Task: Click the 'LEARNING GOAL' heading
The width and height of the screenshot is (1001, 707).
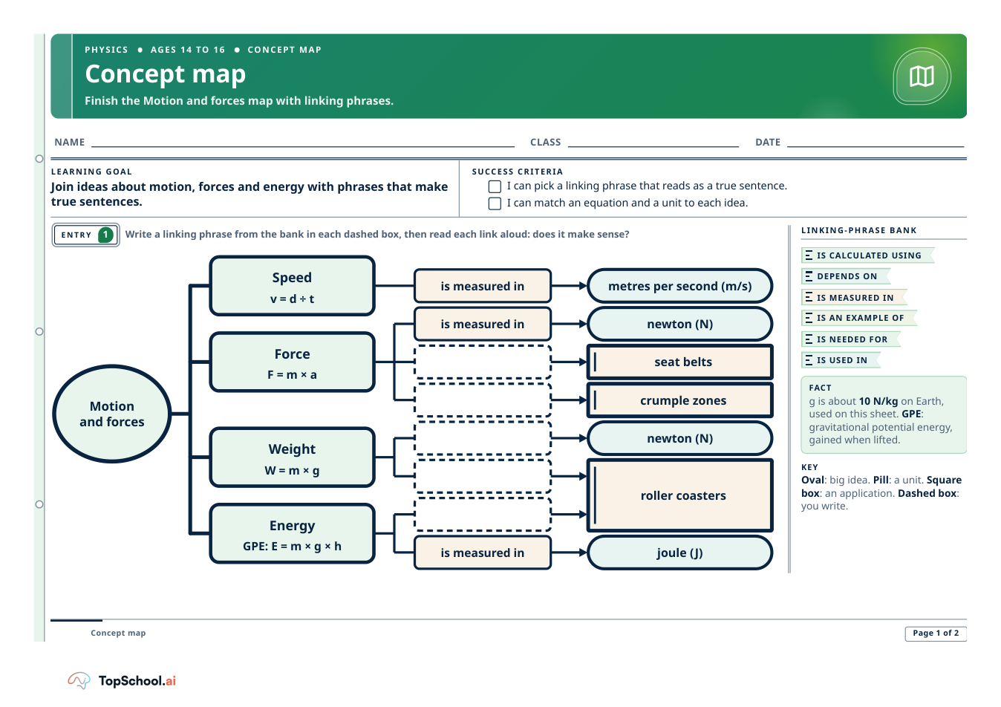Action: [x=91, y=172]
